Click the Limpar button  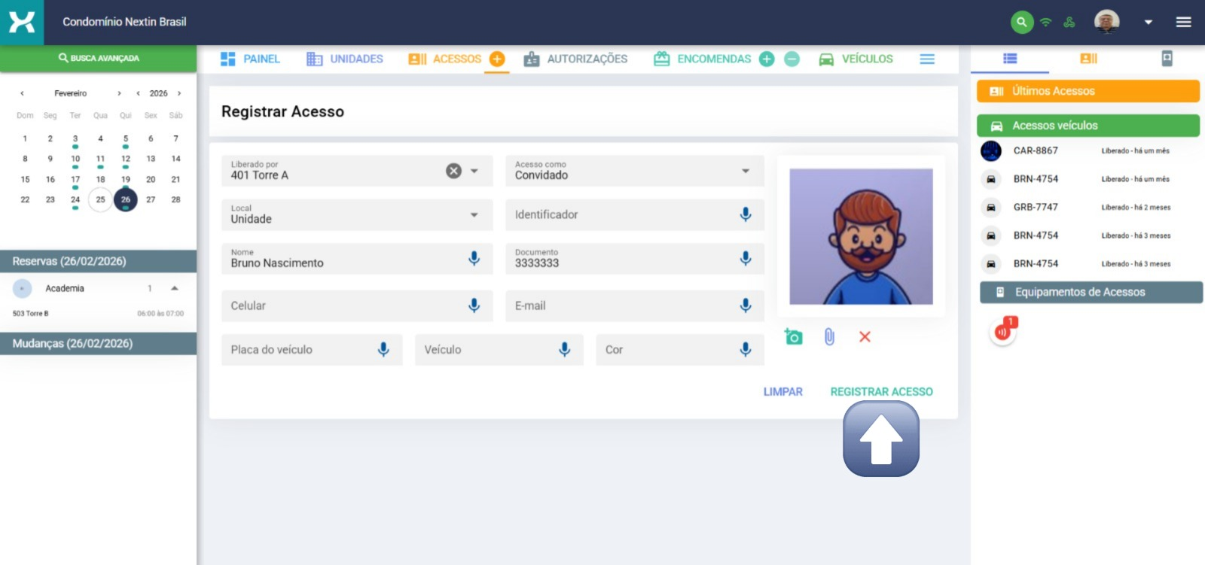[782, 392]
